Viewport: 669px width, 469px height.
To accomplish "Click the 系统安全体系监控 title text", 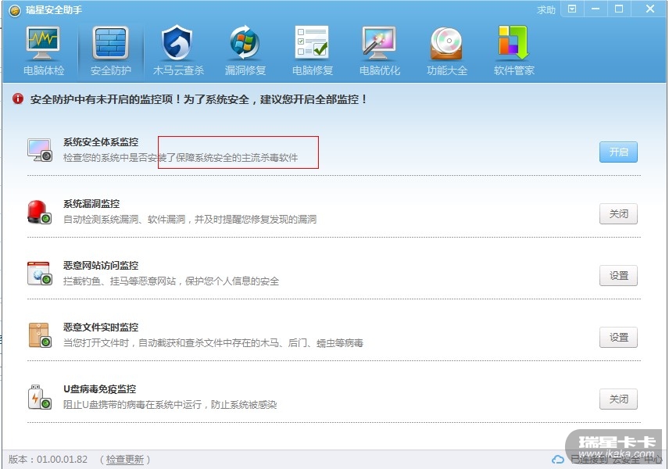I will pyautogui.click(x=101, y=142).
